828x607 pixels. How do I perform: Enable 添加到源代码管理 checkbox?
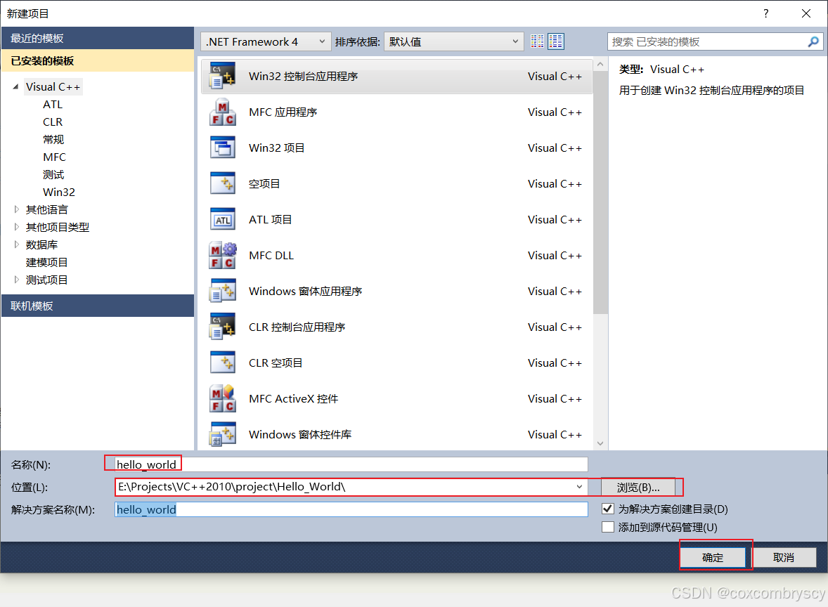click(608, 527)
